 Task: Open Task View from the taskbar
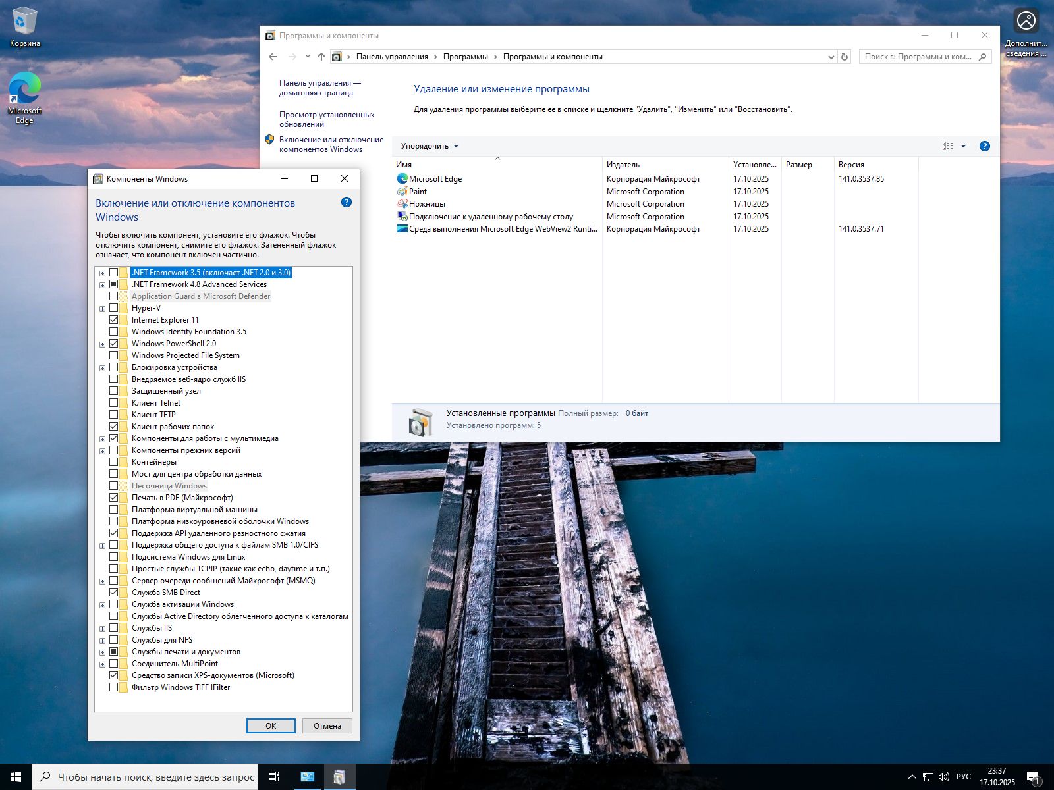[x=274, y=777]
